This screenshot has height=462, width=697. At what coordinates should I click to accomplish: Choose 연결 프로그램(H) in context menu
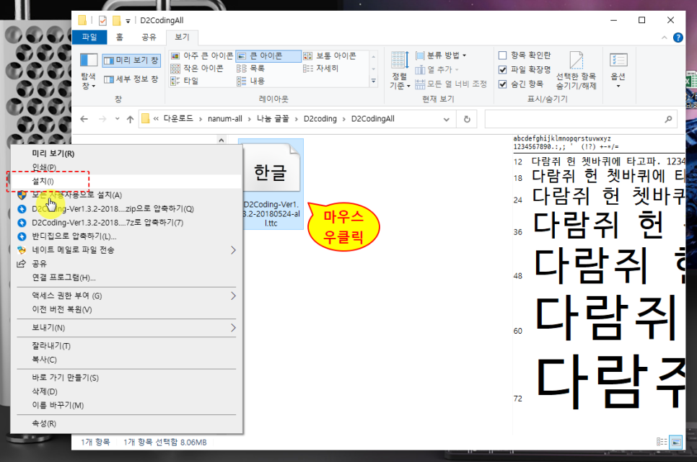127,277
